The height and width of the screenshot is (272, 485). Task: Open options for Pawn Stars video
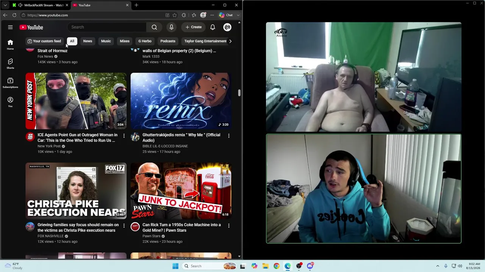pos(228,225)
